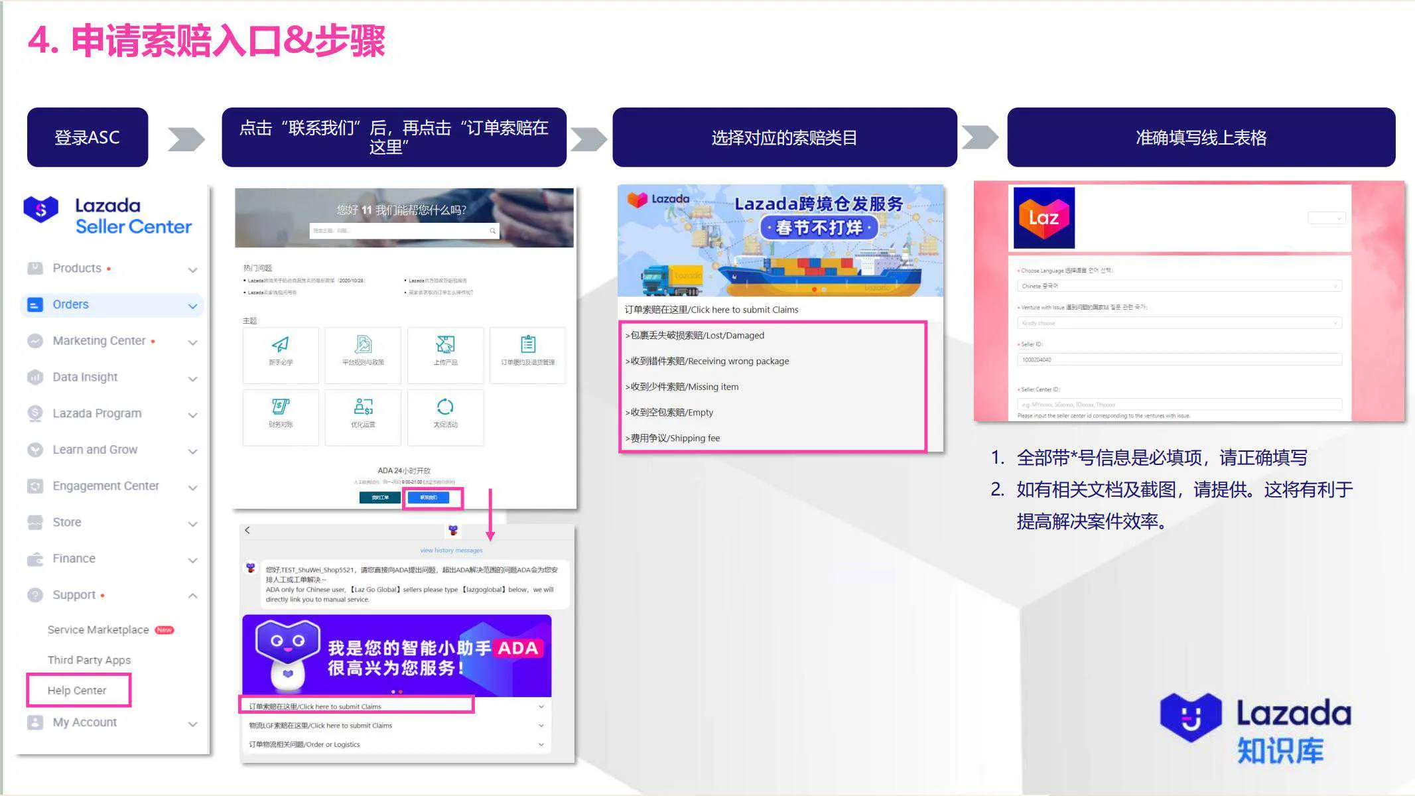Click the blue 联系我们 button
Image resolution: width=1415 pixels, height=796 pixels.
point(430,497)
